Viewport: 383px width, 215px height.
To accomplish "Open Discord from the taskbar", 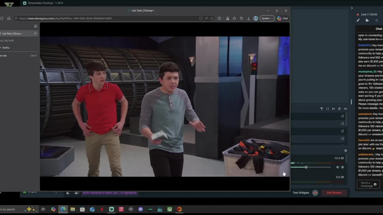I will tap(141, 209).
